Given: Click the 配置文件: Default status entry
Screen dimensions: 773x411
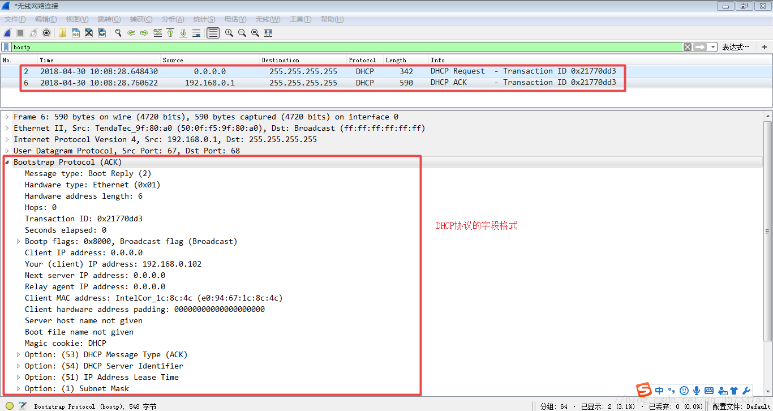Looking at the screenshot, I should tap(741, 406).
